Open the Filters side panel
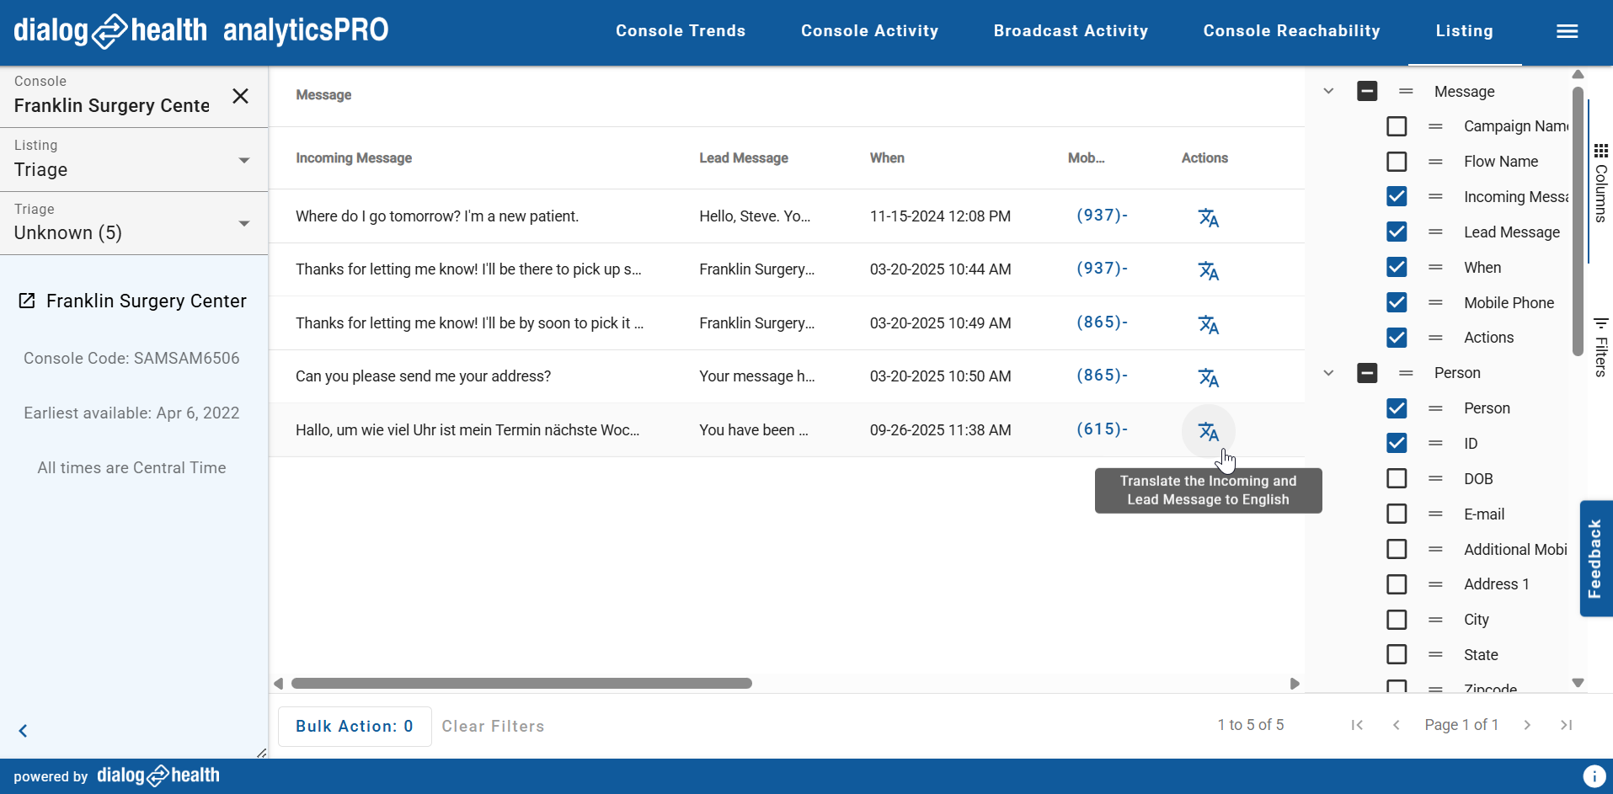 click(1600, 346)
